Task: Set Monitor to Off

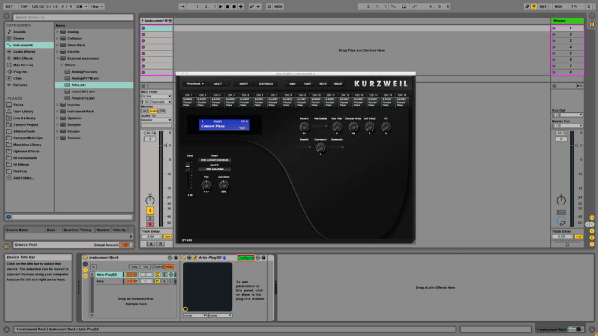Action: [162, 111]
